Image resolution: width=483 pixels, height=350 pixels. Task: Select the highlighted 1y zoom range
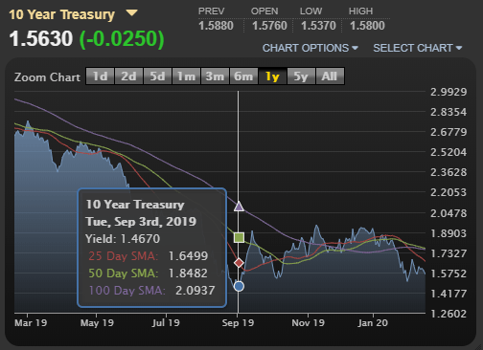[272, 77]
